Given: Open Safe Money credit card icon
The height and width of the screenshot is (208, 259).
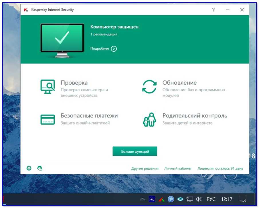Looking at the screenshot, I should click(48, 120).
